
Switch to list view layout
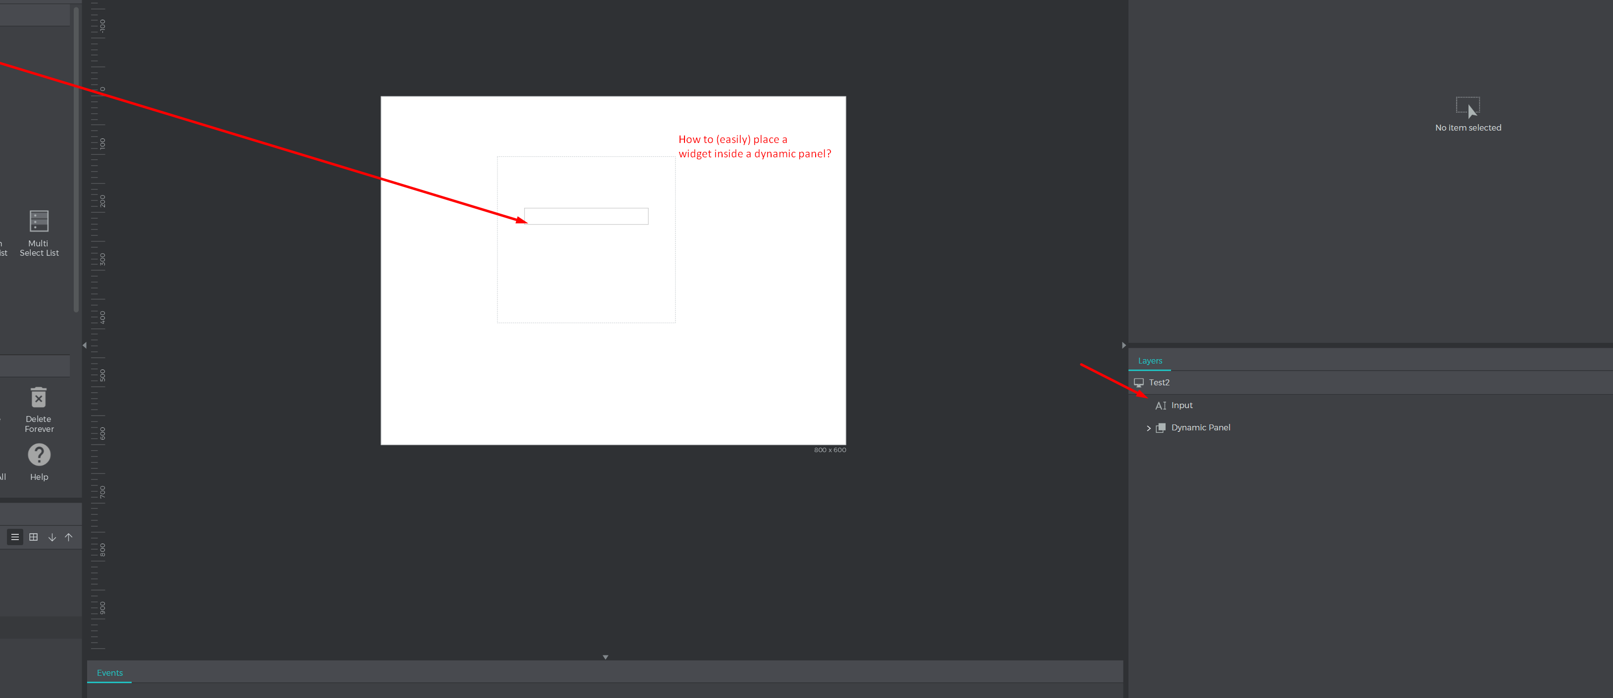click(x=15, y=537)
